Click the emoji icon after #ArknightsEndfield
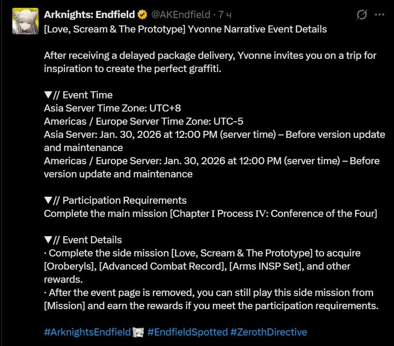Image resolution: width=394 pixels, height=346 pixels. click(x=138, y=332)
